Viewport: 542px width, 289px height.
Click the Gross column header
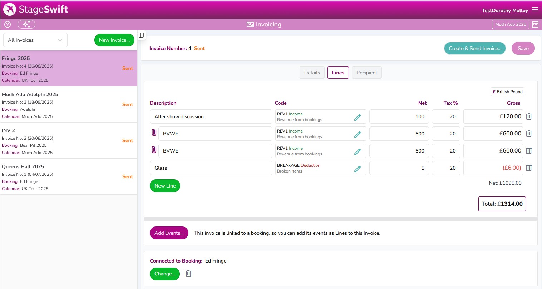tap(513, 103)
